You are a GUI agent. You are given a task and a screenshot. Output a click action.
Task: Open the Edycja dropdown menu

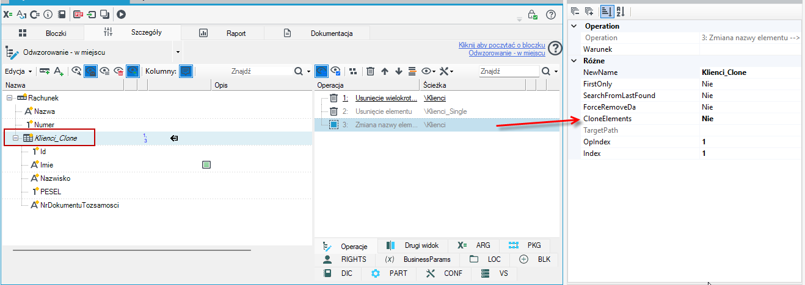point(18,71)
